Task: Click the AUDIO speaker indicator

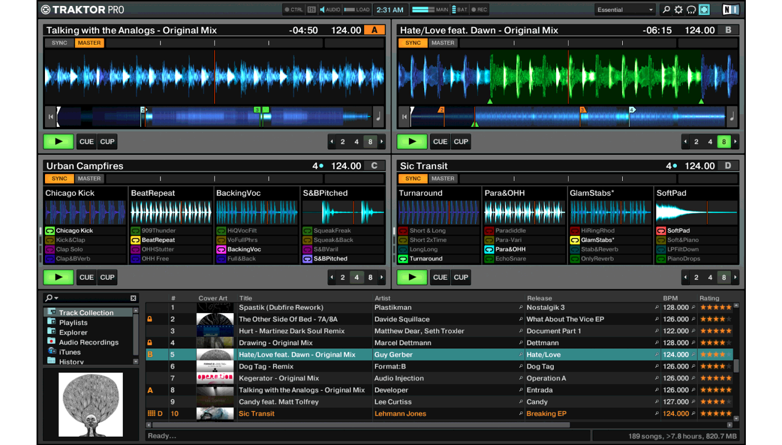Action: point(330,10)
